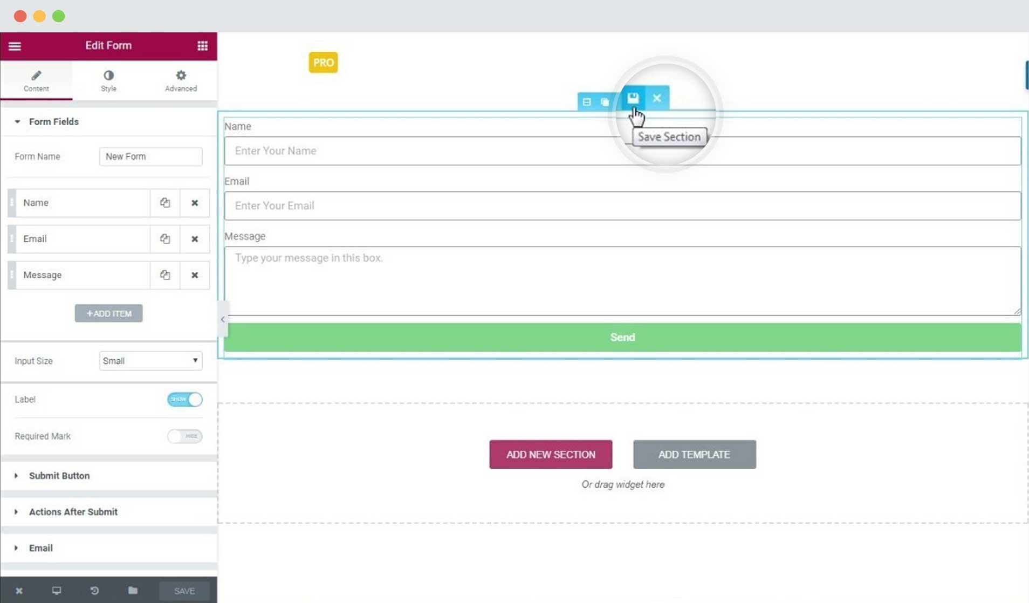Open the Name field item
1029x603 pixels.
[x=83, y=203]
